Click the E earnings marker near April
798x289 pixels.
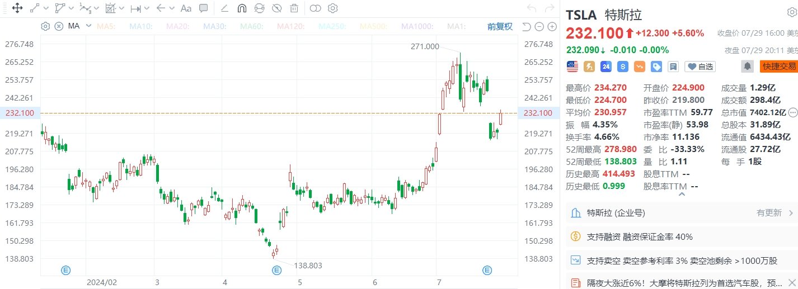click(x=276, y=271)
